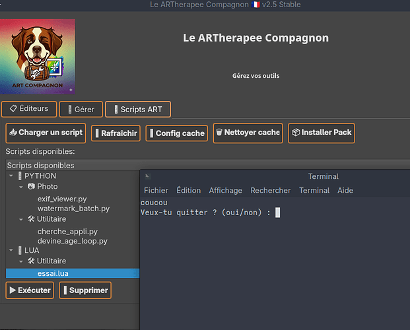This screenshot has height=330, width=410.
Task: Open the Édition menu in Terminal
Action: pos(189,190)
